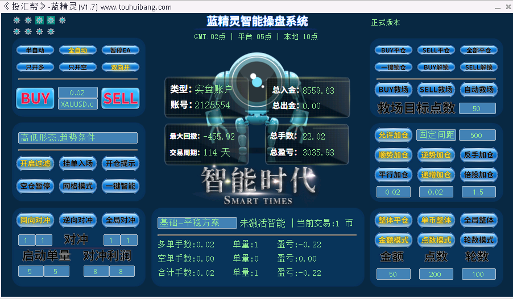Toggle 顺势加仓 trend-following add

click(x=394, y=155)
